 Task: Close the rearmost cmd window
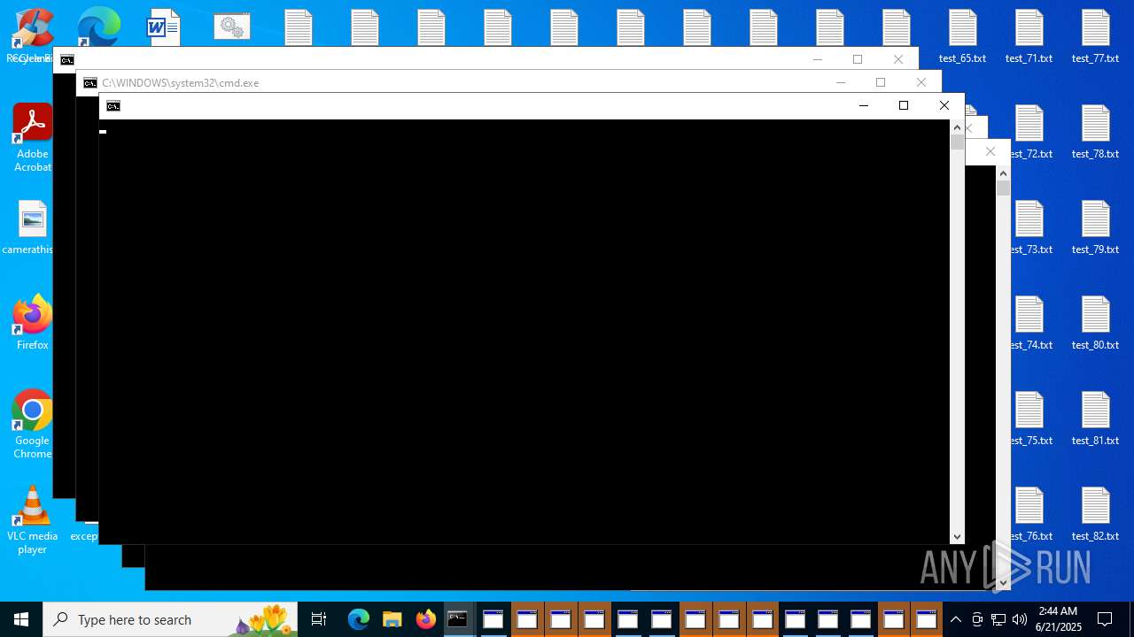[898, 59]
